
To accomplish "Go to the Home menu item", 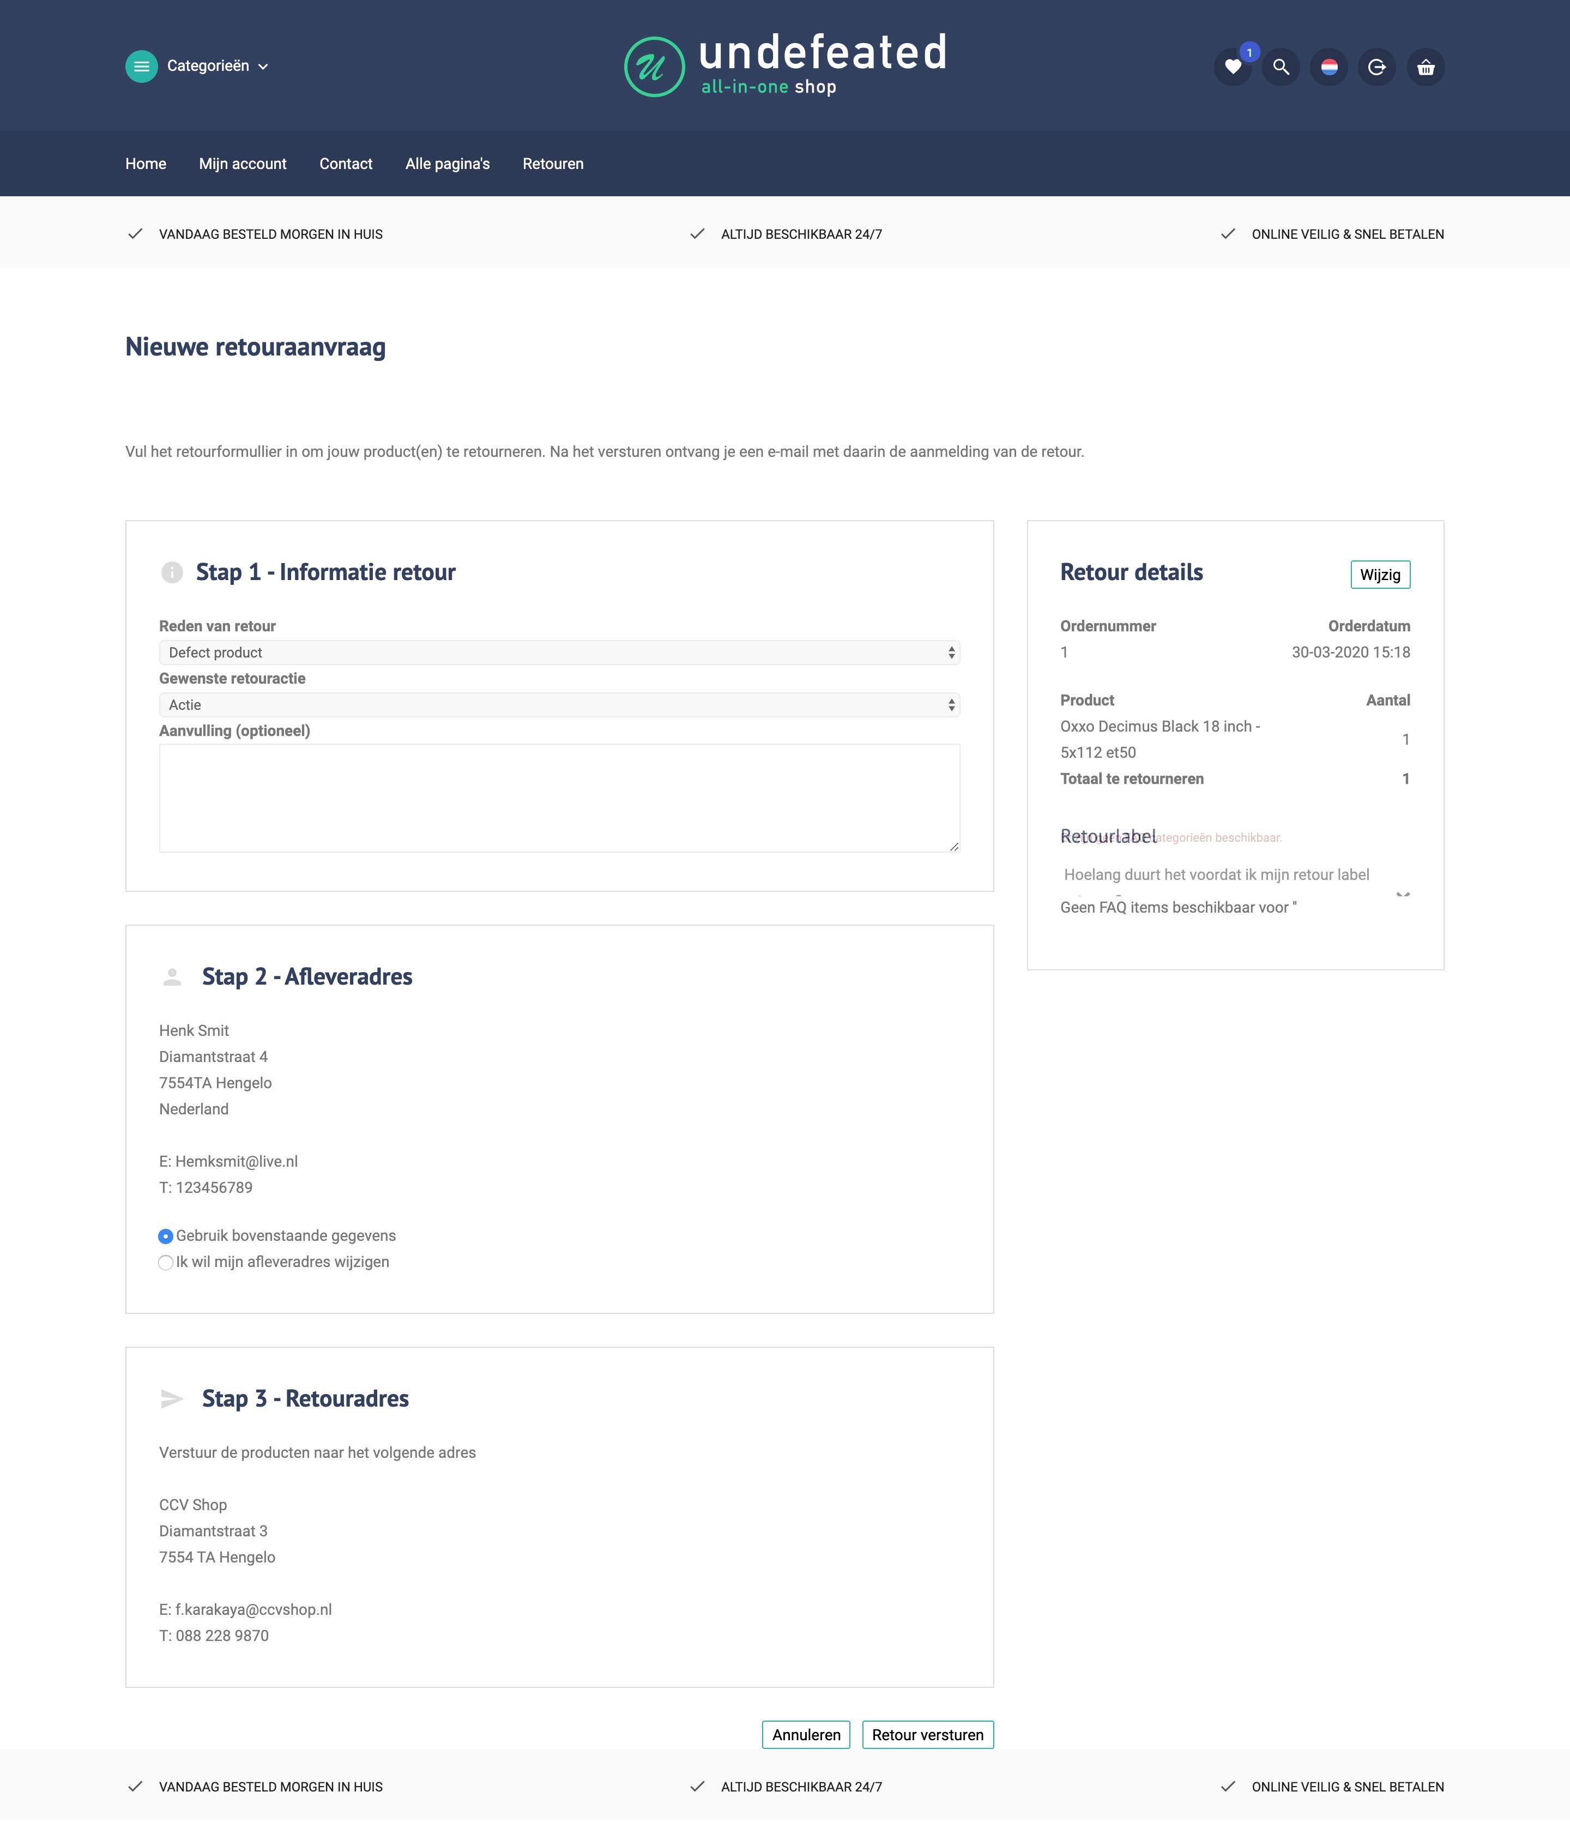I will click(x=146, y=164).
